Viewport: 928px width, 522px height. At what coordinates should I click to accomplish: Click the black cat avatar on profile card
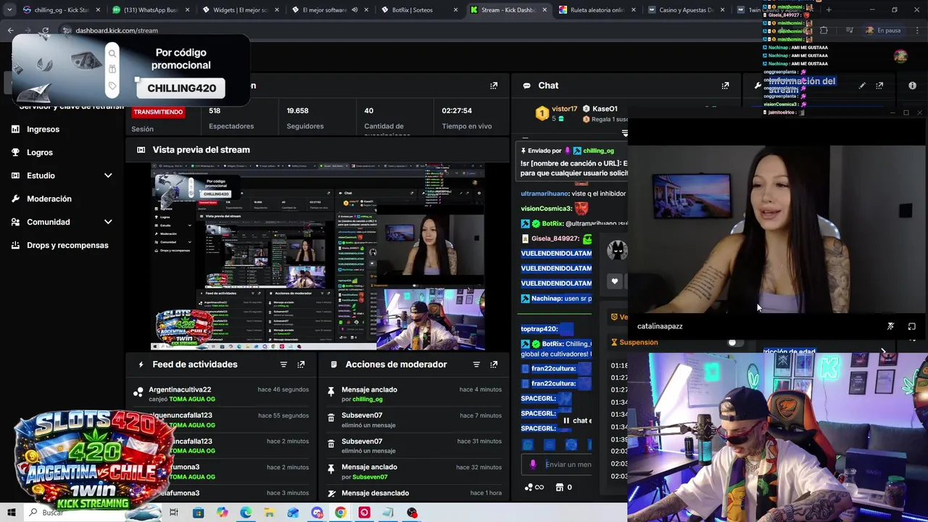[x=617, y=251]
